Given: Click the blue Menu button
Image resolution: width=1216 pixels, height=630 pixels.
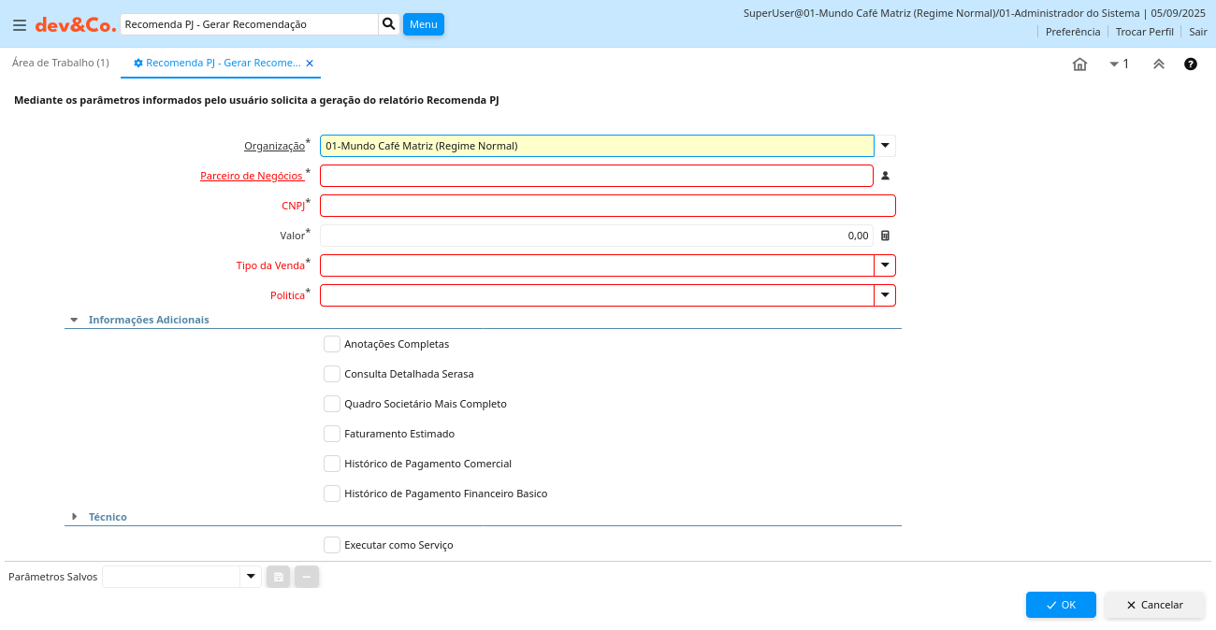Looking at the screenshot, I should coord(423,24).
